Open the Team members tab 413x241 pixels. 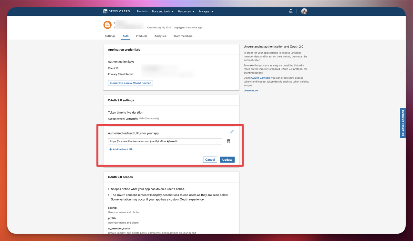(x=183, y=36)
